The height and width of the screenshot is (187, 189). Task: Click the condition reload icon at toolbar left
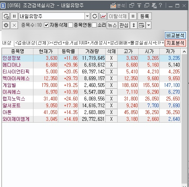(6, 16)
